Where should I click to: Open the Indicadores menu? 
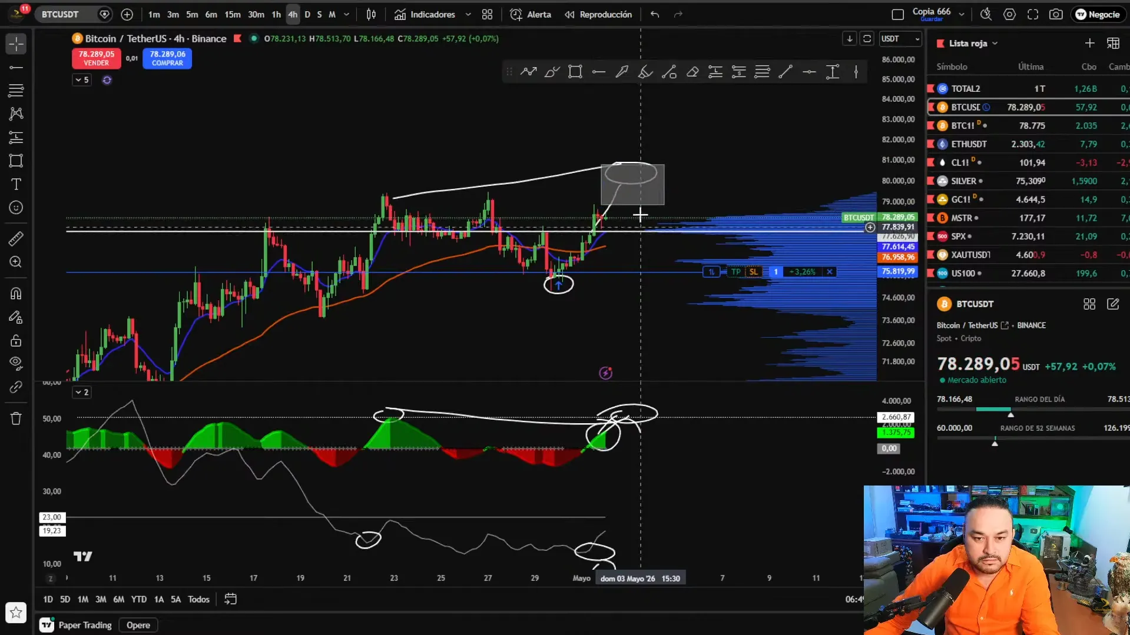pyautogui.click(x=425, y=14)
